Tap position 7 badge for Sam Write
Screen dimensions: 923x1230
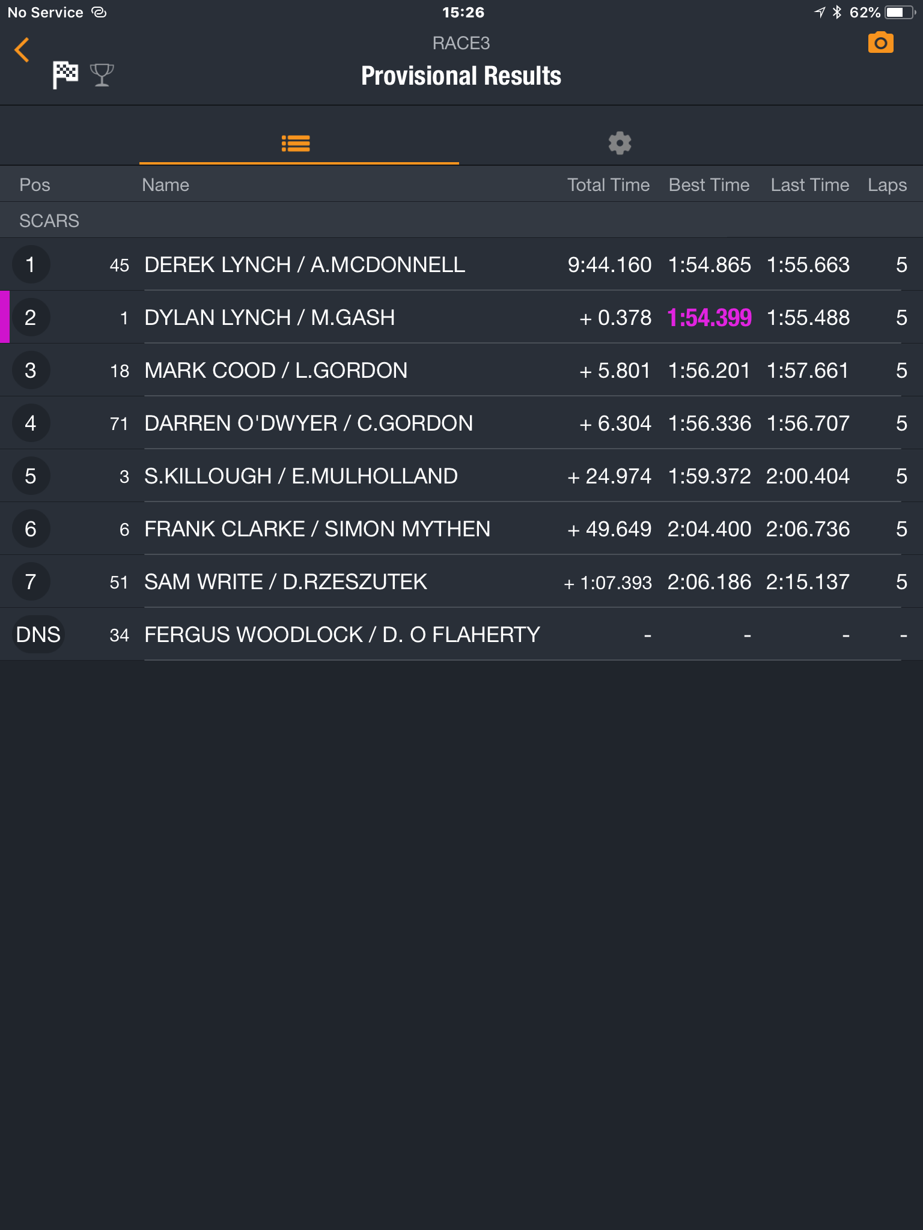tap(31, 581)
